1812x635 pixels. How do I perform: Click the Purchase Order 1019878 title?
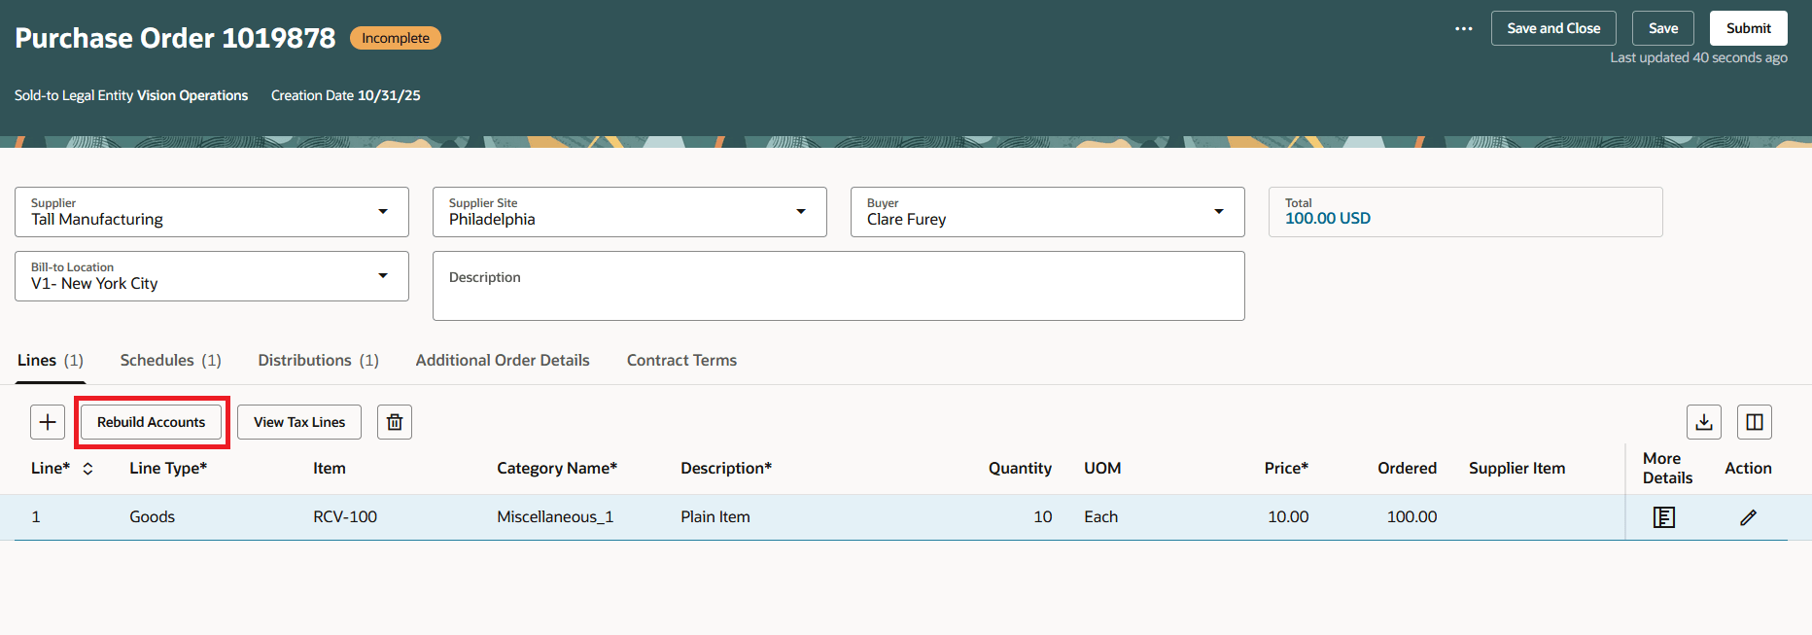tap(175, 38)
